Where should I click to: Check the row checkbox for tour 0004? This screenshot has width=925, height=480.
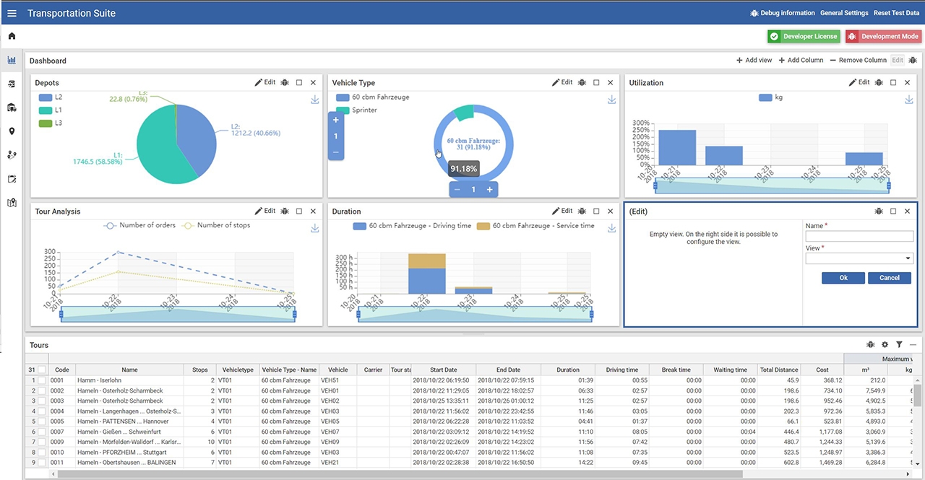(x=42, y=411)
